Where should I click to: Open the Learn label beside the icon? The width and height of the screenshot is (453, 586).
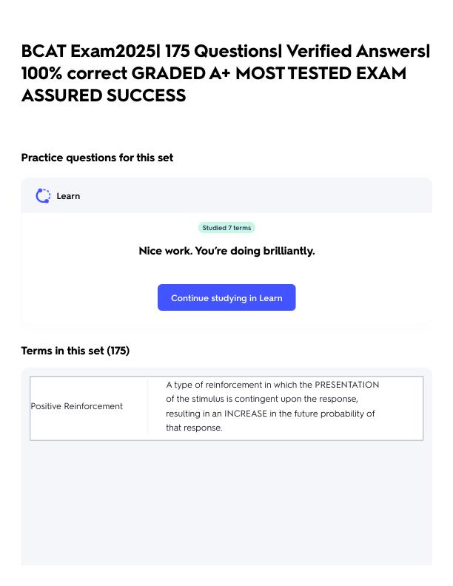click(68, 196)
